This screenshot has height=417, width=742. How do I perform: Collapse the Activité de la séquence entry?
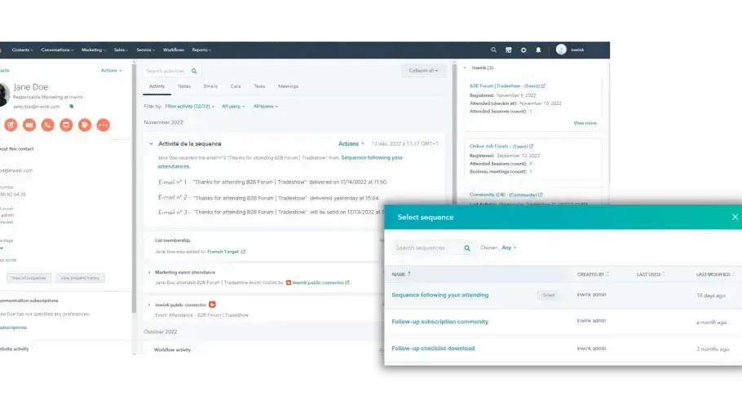pos(151,144)
